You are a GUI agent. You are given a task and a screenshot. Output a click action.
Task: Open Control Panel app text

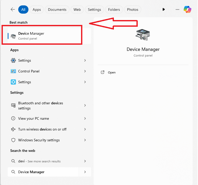(x=29, y=71)
